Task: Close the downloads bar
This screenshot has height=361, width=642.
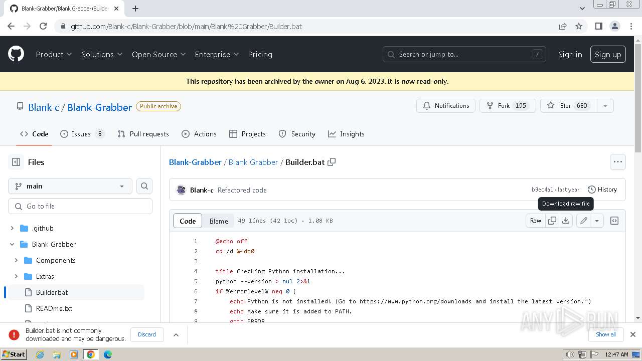Action: (633, 334)
